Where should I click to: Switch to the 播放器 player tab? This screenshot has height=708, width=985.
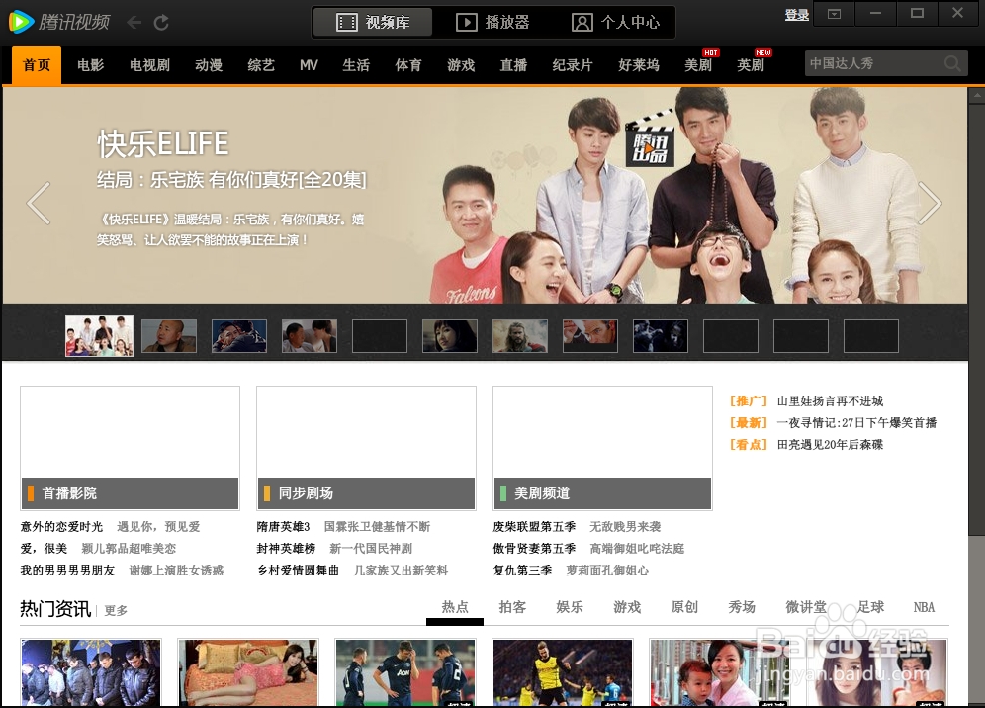point(492,23)
